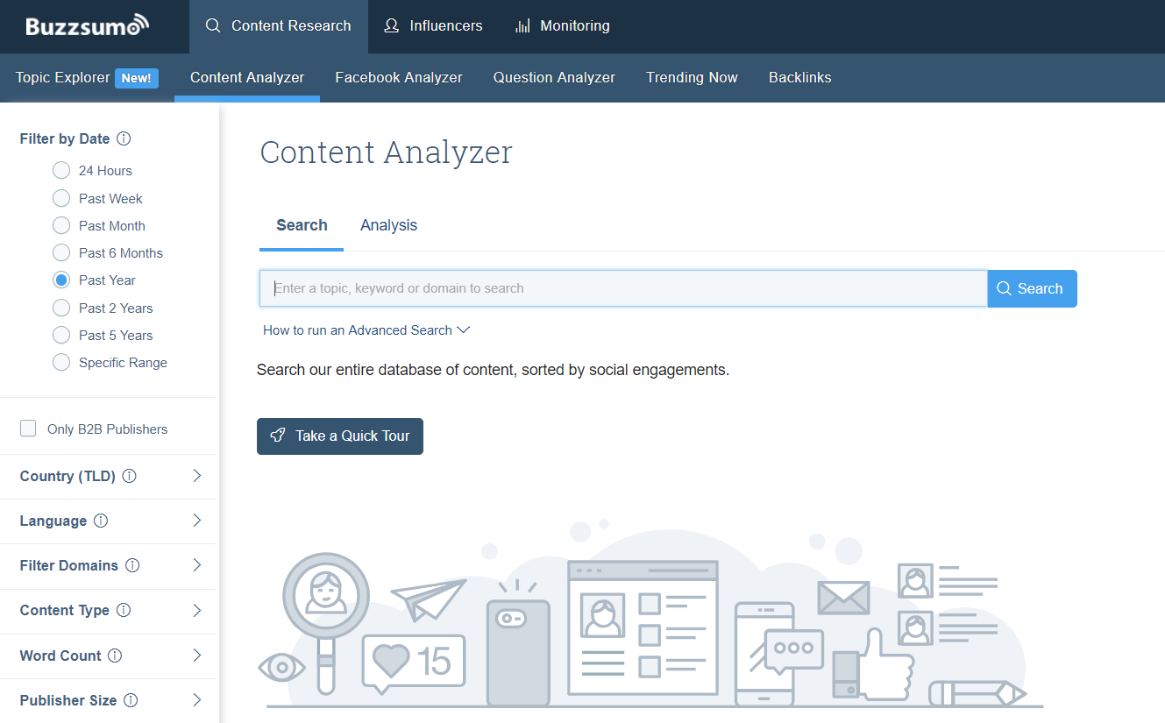Click the 'Search our entire database' description text
Screen dimensions: 1165x723
tap(493, 370)
